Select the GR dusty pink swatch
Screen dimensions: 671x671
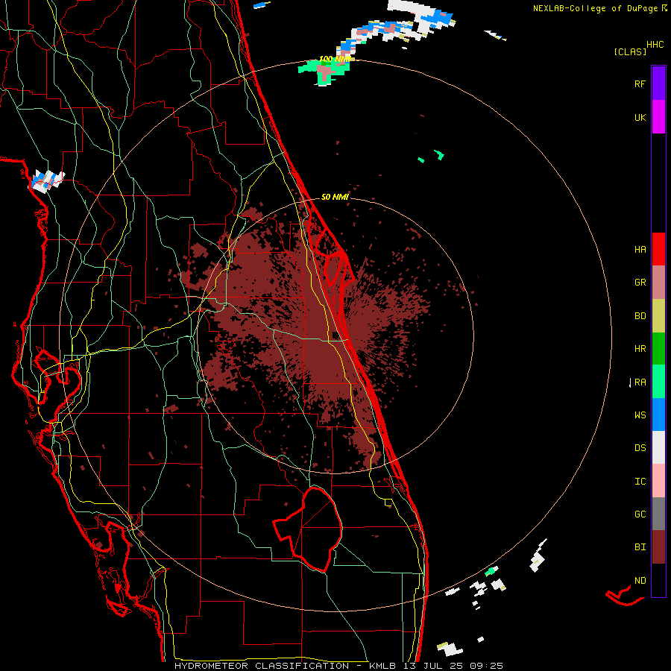pos(658,282)
